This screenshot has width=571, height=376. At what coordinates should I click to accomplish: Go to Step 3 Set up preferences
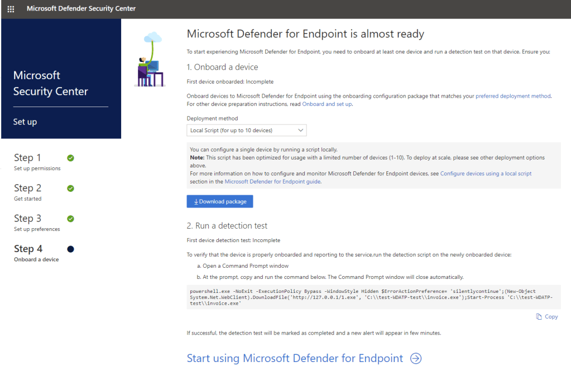(x=37, y=222)
